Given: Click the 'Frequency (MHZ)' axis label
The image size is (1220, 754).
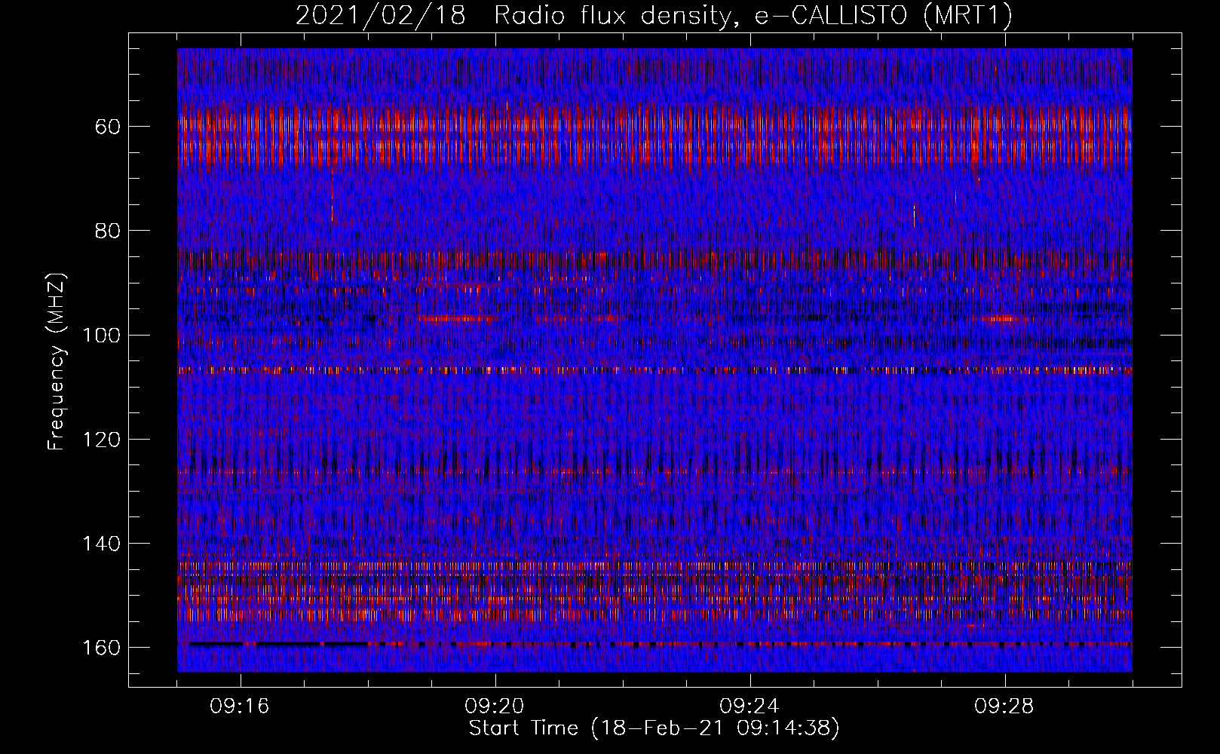Looking at the screenshot, I should [57, 362].
